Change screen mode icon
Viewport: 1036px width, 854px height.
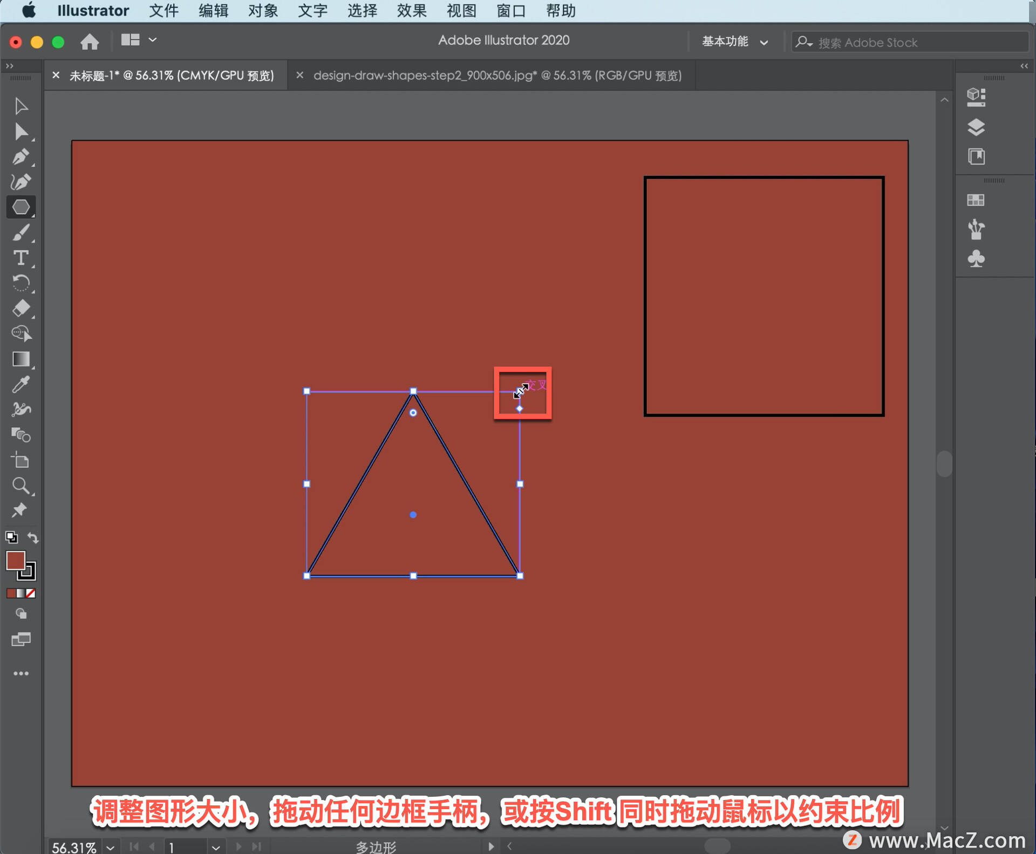coord(21,640)
